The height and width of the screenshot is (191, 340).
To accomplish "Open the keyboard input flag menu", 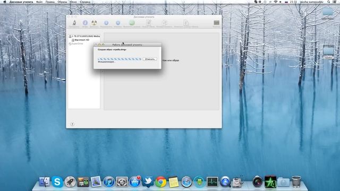I will pyautogui.click(x=286, y=2).
